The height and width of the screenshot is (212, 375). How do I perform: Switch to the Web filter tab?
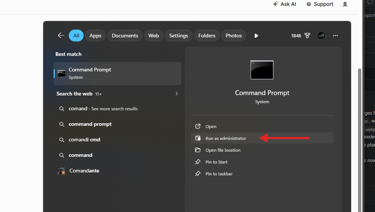153,36
